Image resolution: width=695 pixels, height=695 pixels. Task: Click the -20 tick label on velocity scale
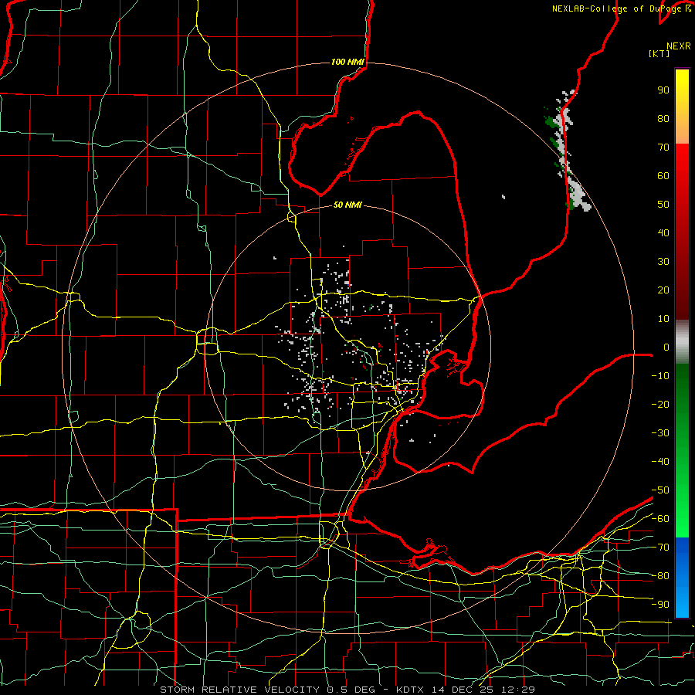pos(660,404)
